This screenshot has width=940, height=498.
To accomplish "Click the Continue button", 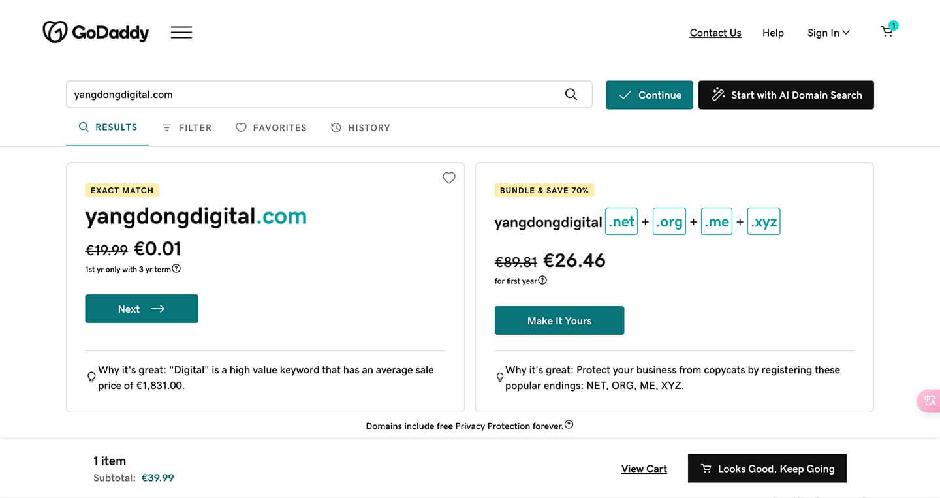I will click(x=650, y=95).
